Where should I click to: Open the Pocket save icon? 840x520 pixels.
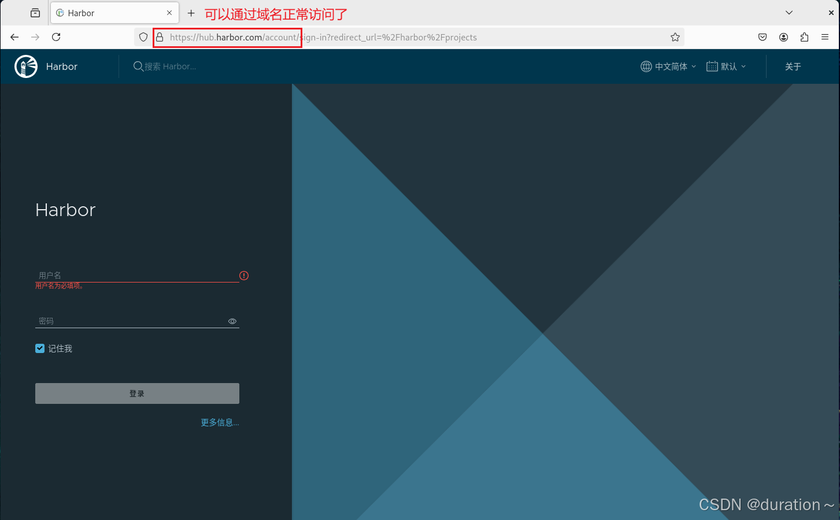tap(763, 37)
